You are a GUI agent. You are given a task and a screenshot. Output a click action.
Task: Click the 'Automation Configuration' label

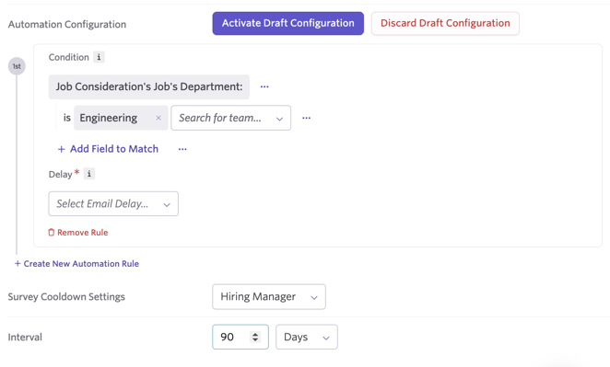67,24
